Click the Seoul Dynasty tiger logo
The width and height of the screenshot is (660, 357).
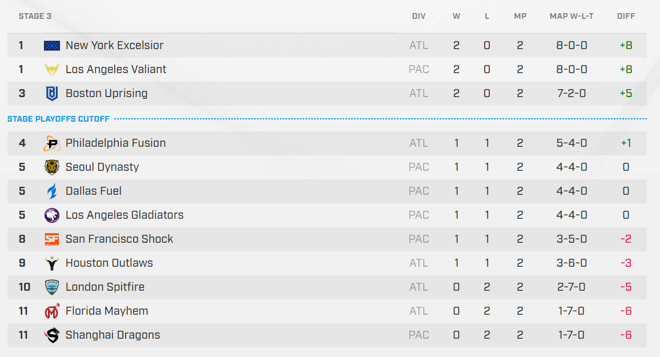[x=52, y=167]
